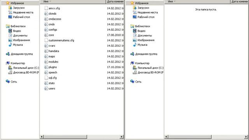
Task: Open Рабочий стол in right window sidebar
Action: (x=146, y=17)
